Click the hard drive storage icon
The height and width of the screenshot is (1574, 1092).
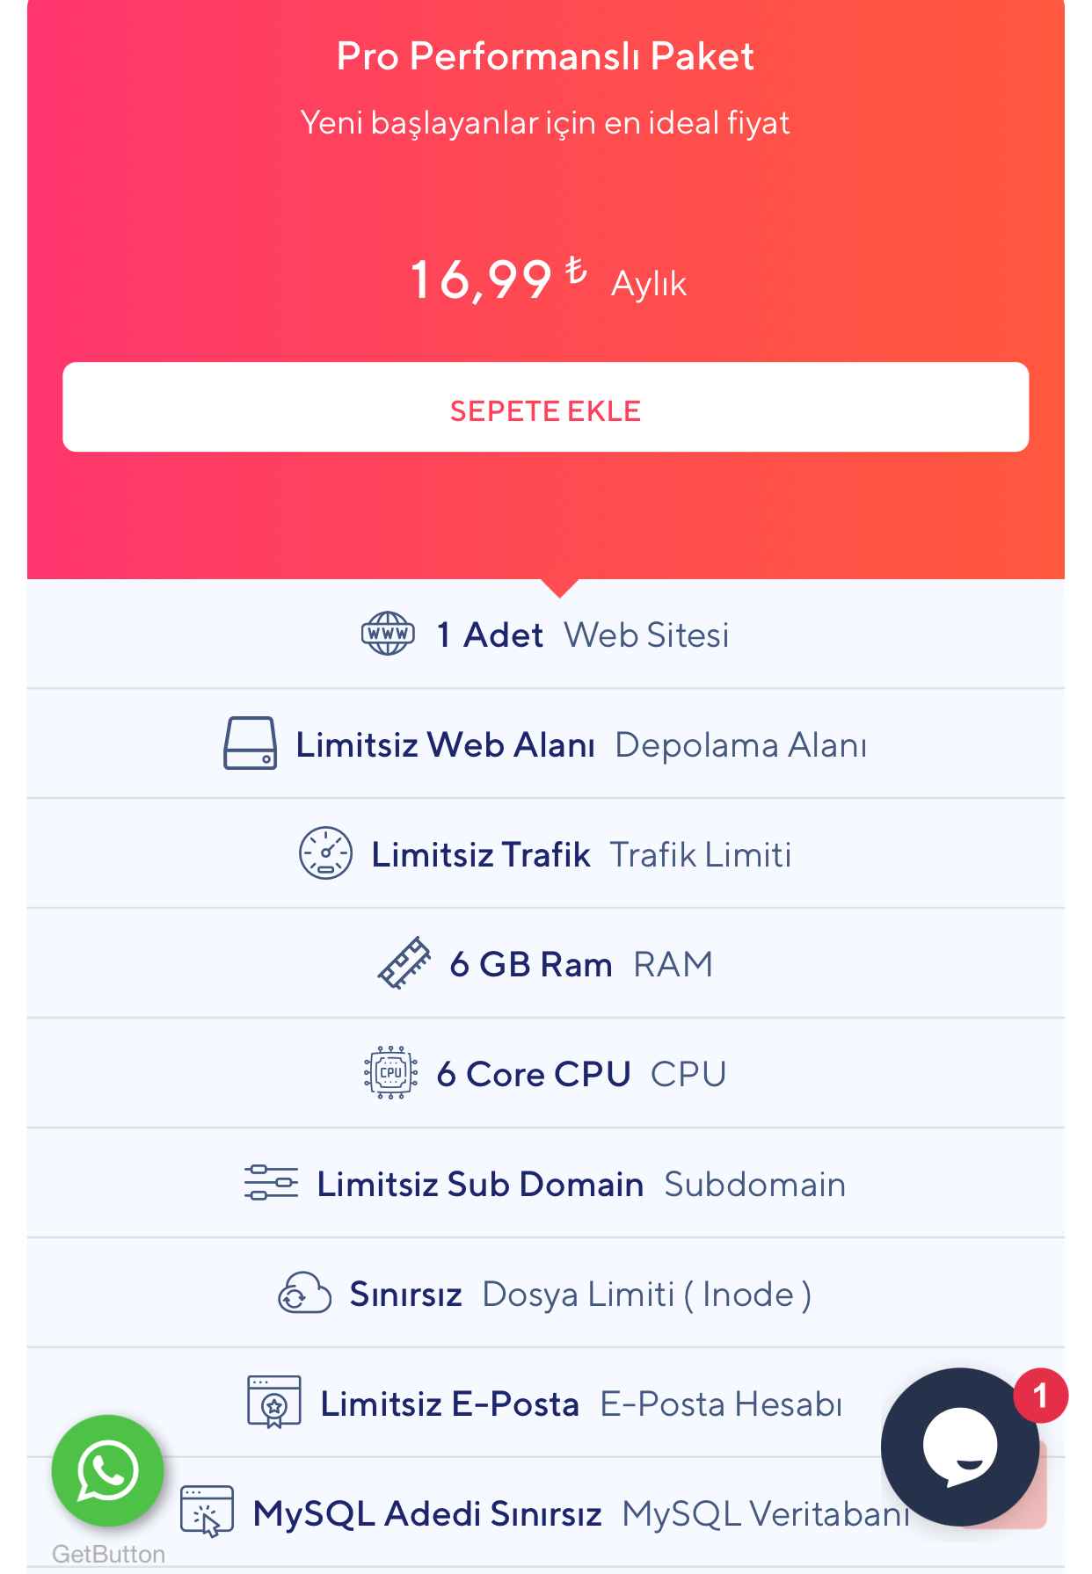250,743
